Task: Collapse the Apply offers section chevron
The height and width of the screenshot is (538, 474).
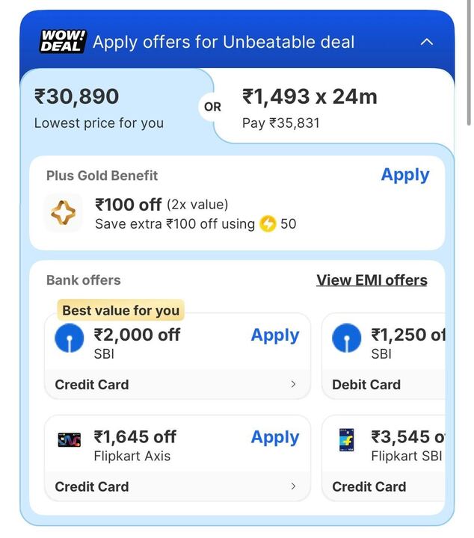Action: [427, 42]
